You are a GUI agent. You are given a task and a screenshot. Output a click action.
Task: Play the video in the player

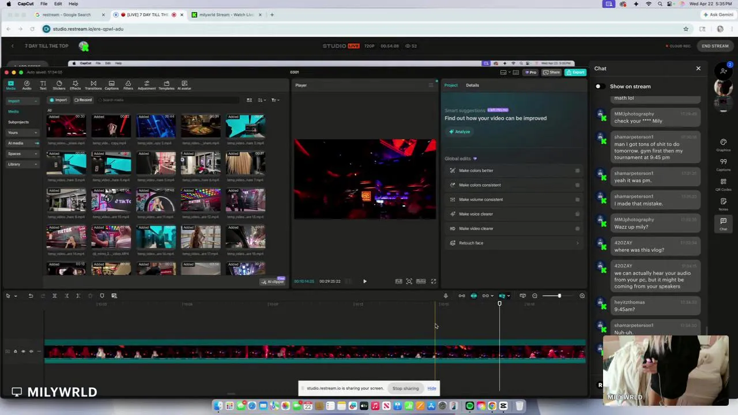[x=364, y=281]
